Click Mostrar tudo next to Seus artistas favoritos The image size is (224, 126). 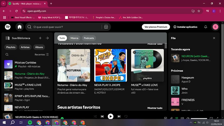click(x=155, y=108)
